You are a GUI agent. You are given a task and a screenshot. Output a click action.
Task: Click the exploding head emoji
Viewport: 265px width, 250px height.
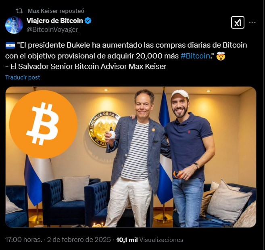(x=221, y=56)
